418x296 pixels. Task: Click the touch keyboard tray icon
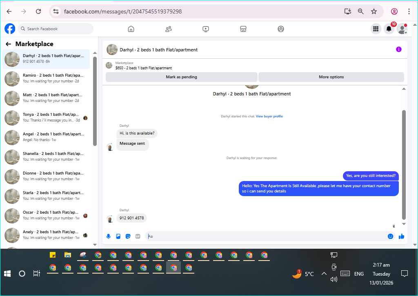click(x=345, y=274)
